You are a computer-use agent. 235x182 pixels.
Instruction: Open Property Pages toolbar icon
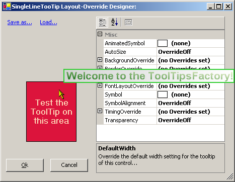(x=128, y=22)
